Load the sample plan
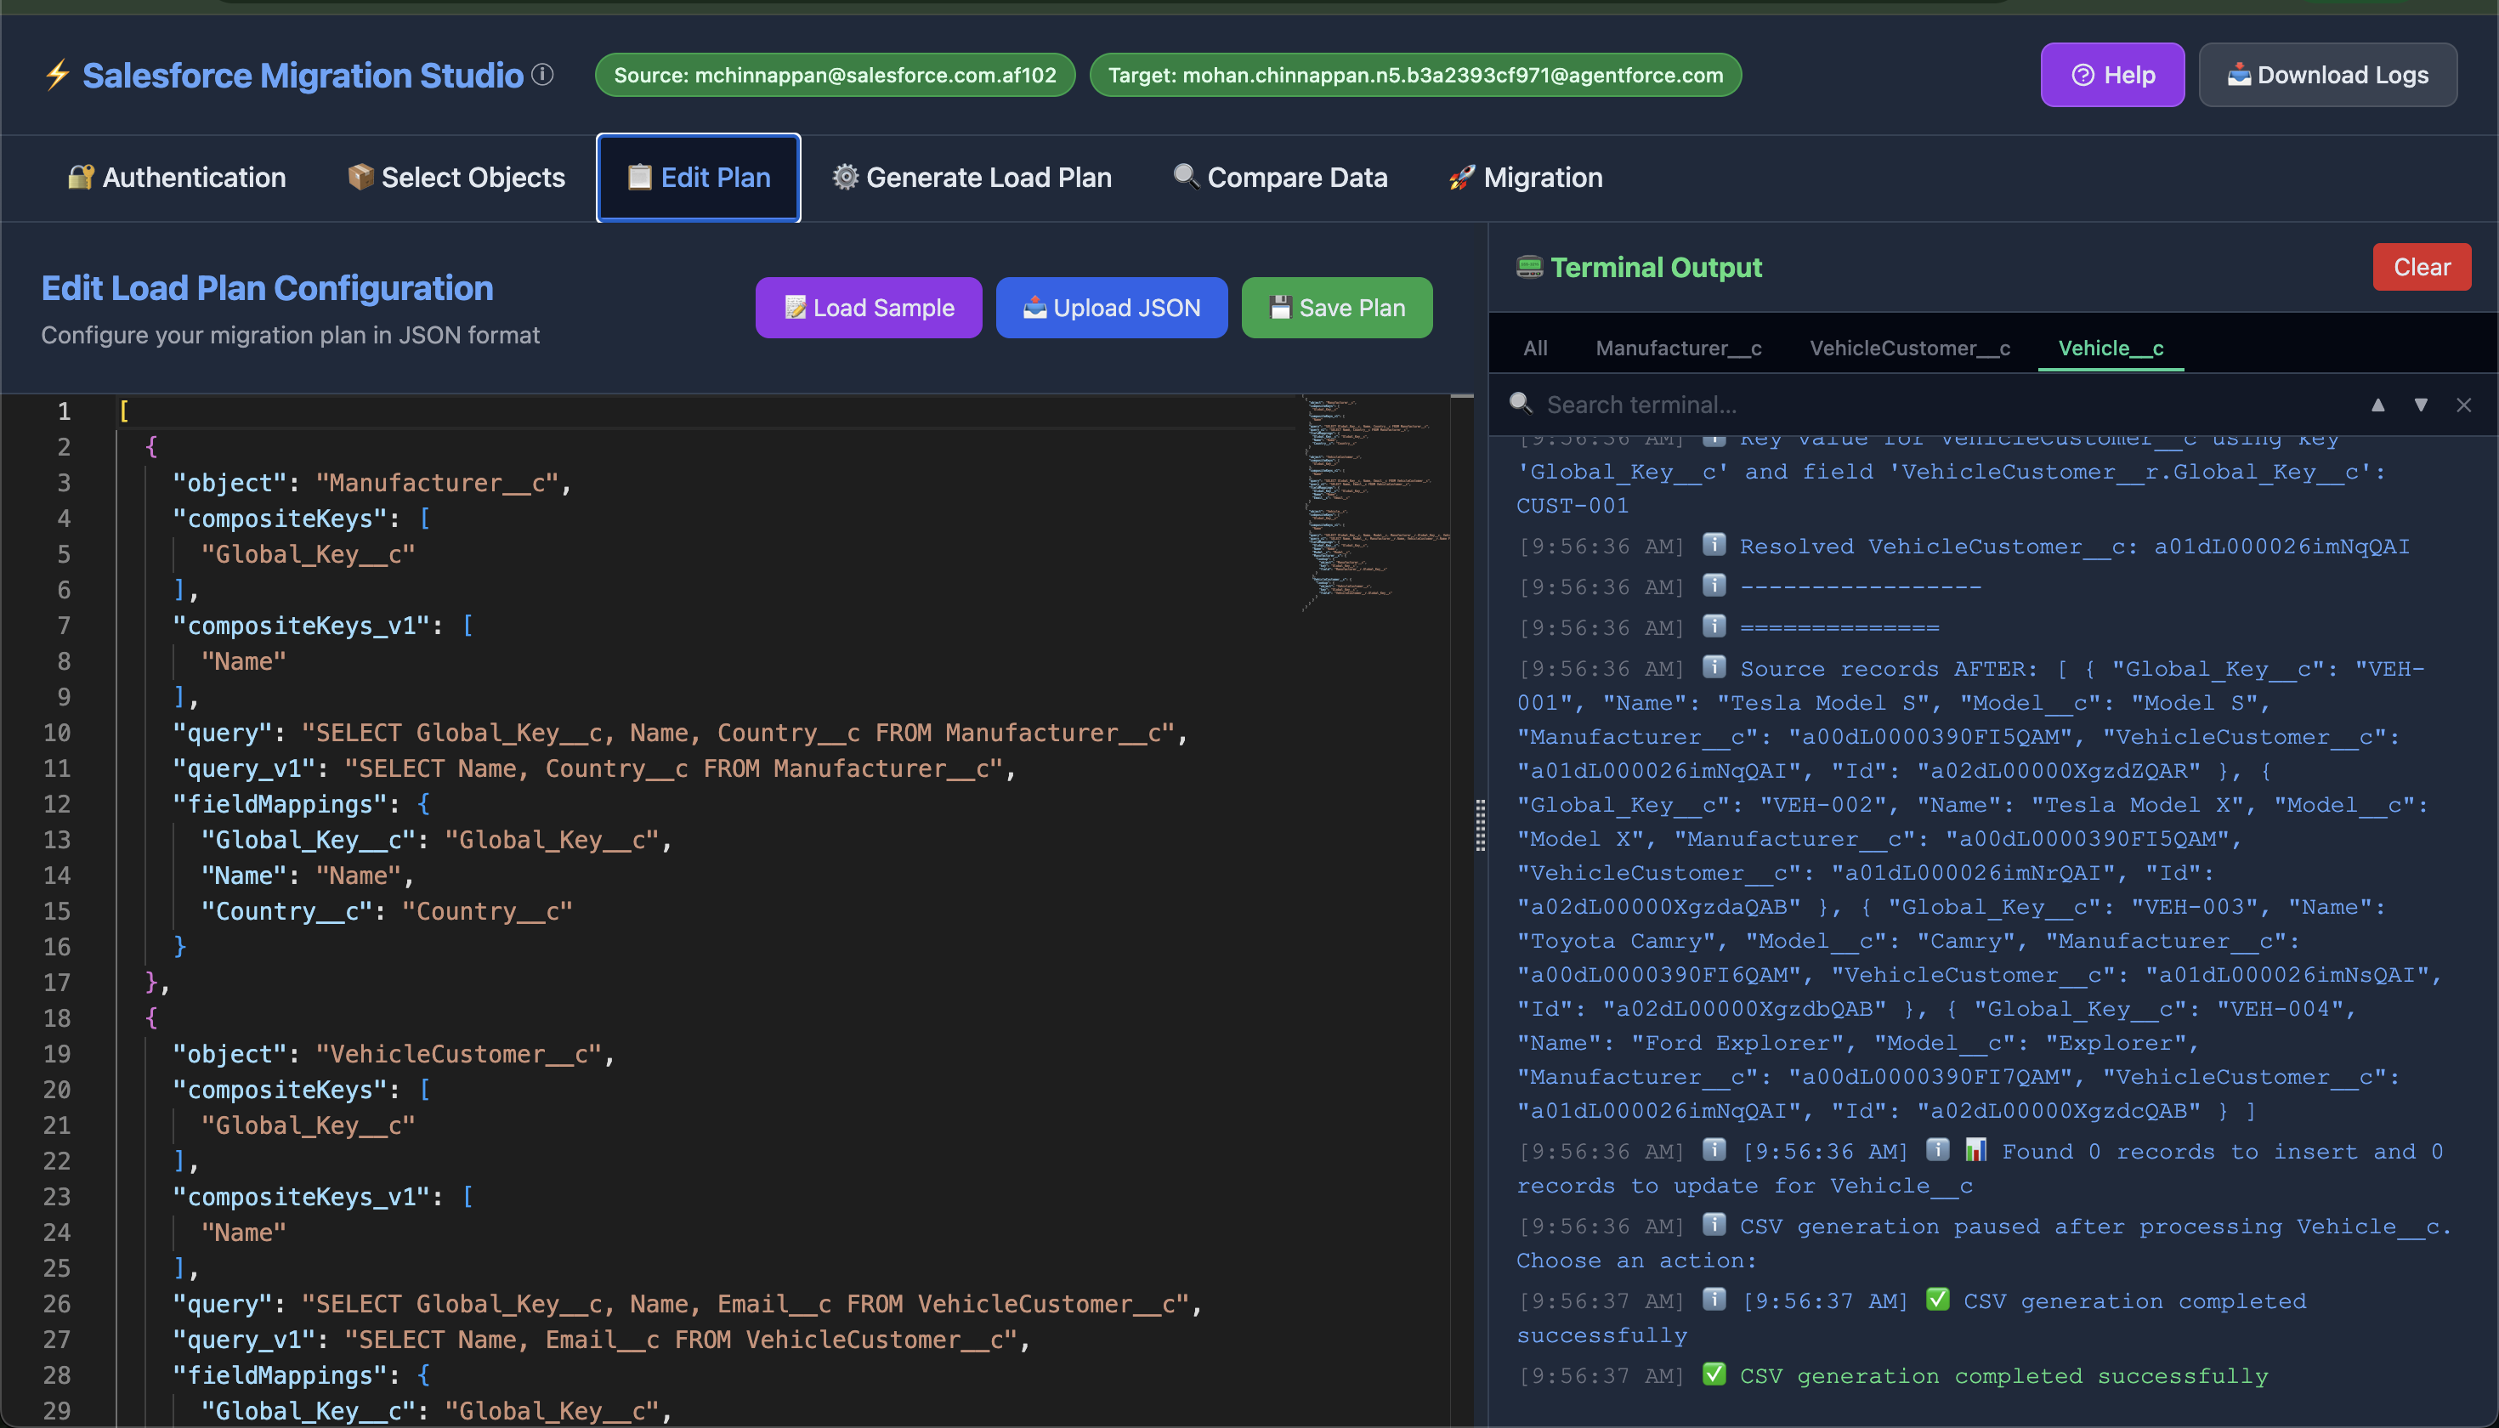Viewport: 2499px width, 1428px height. [x=868, y=308]
